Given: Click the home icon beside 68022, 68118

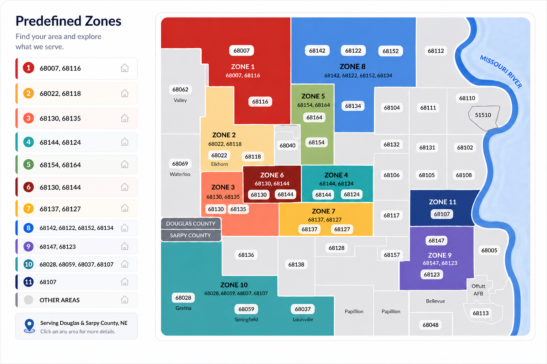Looking at the screenshot, I should [x=125, y=93].
